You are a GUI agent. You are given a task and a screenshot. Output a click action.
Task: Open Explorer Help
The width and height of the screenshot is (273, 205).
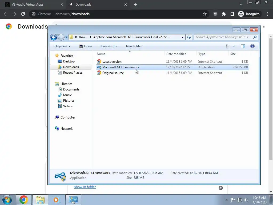point(252,46)
